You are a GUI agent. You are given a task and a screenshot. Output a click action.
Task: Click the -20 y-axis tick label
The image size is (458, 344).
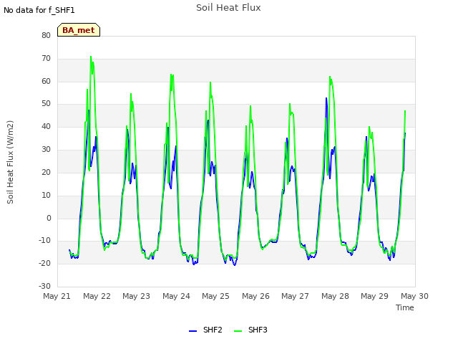click(44, 263)
